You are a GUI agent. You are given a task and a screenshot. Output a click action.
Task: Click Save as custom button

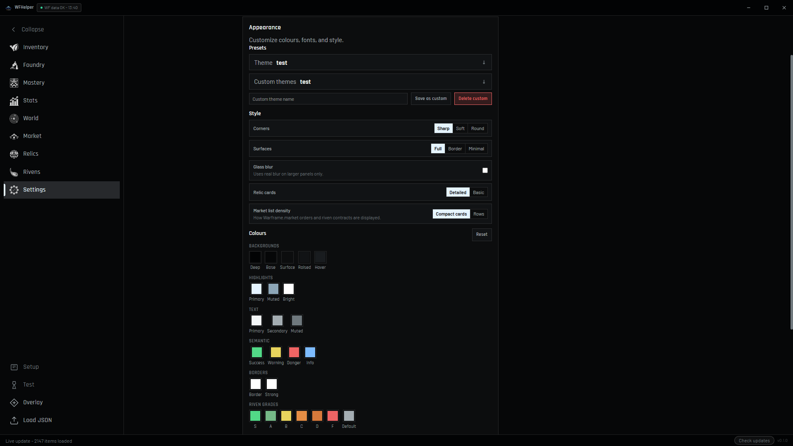tap(431, 99)
